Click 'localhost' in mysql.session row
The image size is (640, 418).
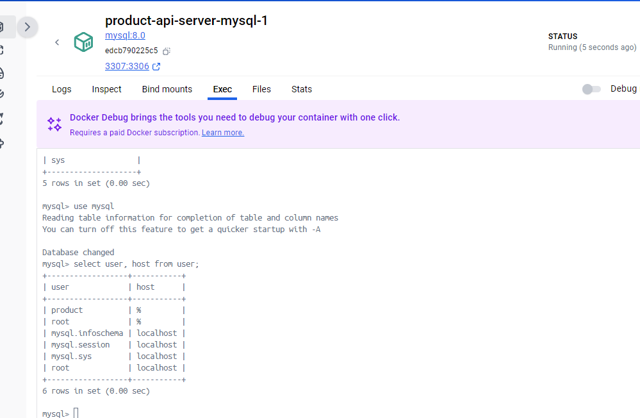click(157, 345)
